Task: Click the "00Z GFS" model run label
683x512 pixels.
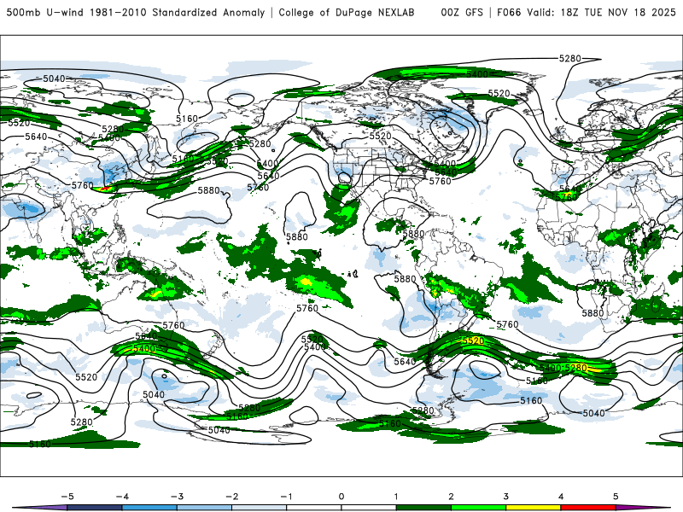Action: click(462, 12)
